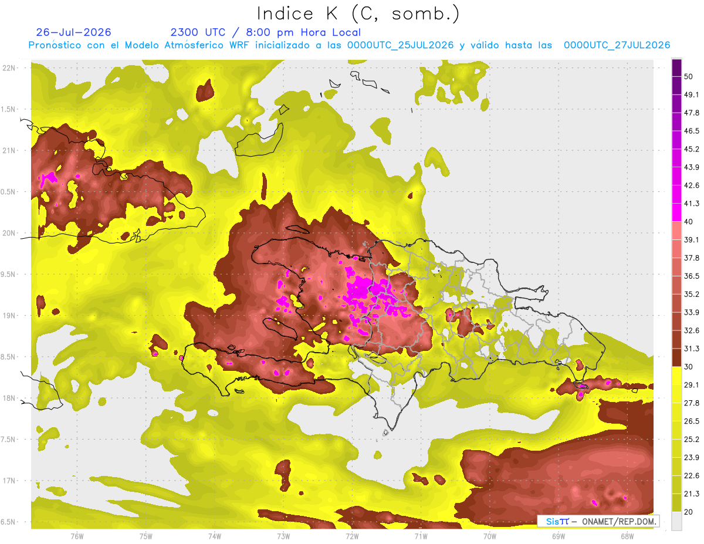Click the colorbar value 40
Screen dimensions: 704x544
pos(689,221)
